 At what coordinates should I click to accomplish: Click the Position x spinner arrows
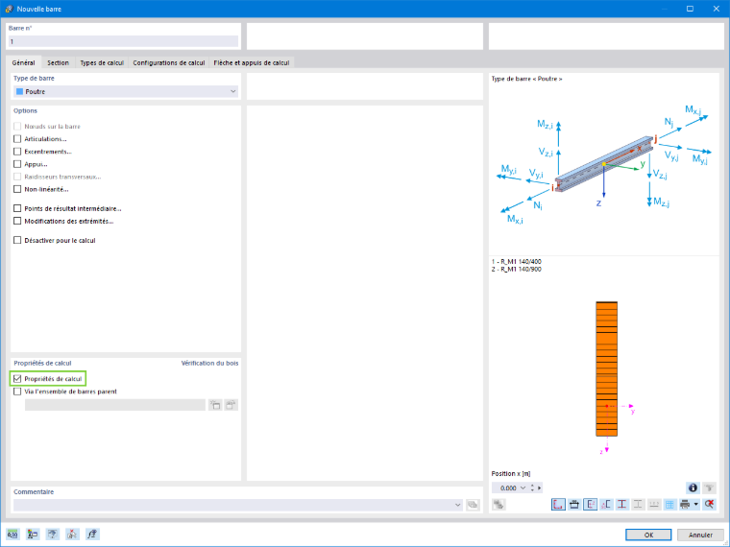532,488
